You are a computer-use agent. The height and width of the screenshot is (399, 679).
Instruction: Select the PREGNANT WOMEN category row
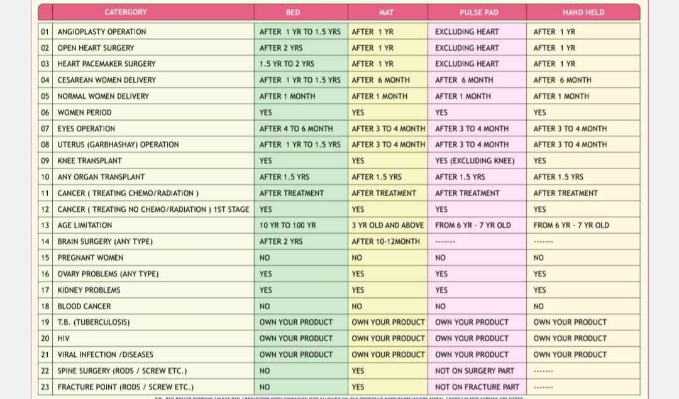click(x=90, y=258)
